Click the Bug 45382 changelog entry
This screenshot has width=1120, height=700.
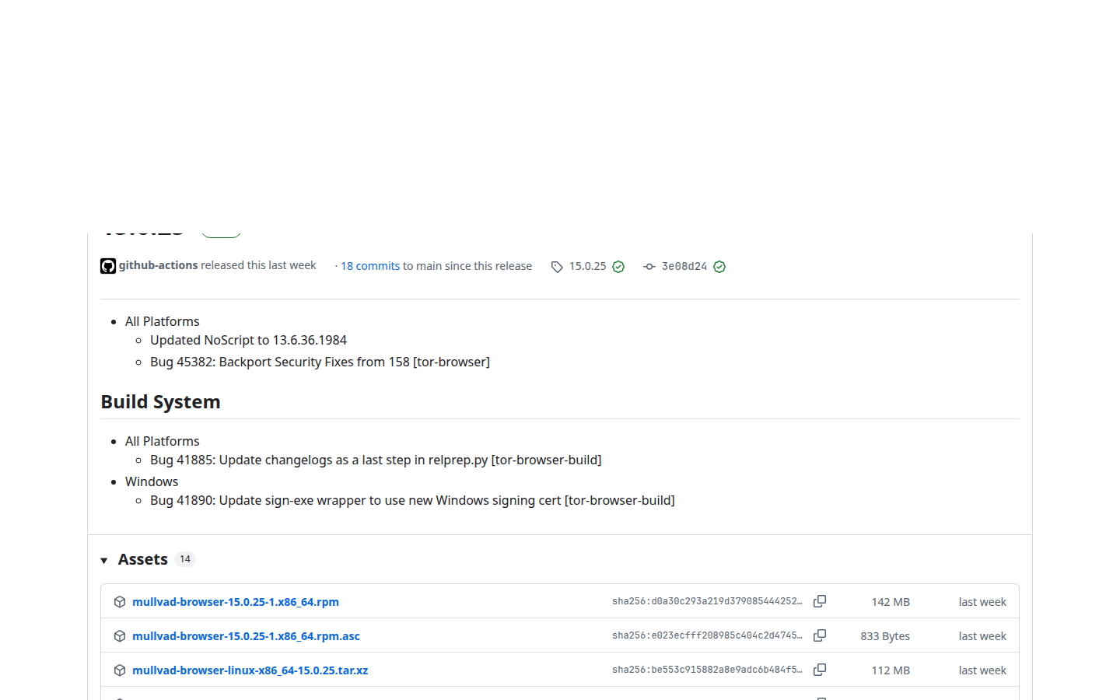click(320, 362)
